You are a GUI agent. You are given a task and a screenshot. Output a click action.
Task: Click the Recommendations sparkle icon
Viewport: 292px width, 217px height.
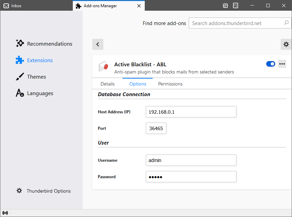click(x=20, y=43)
